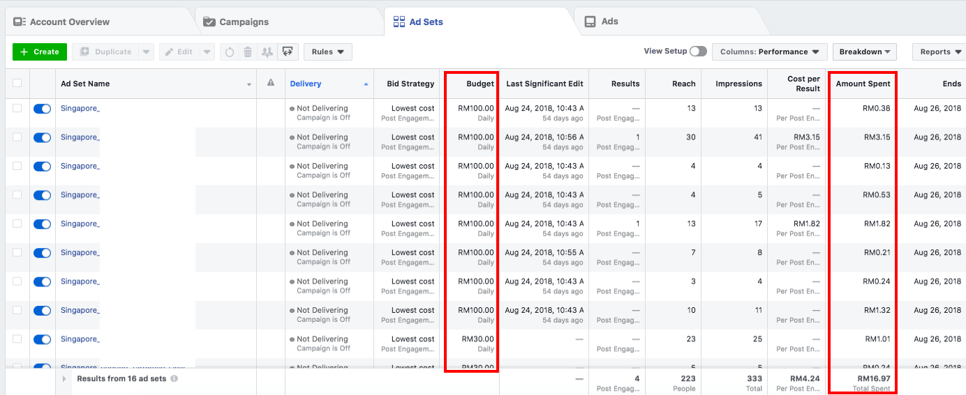Open the Singapore_ ad set link in RM1.82 row
966x395 pixels.
pos(80,224)
